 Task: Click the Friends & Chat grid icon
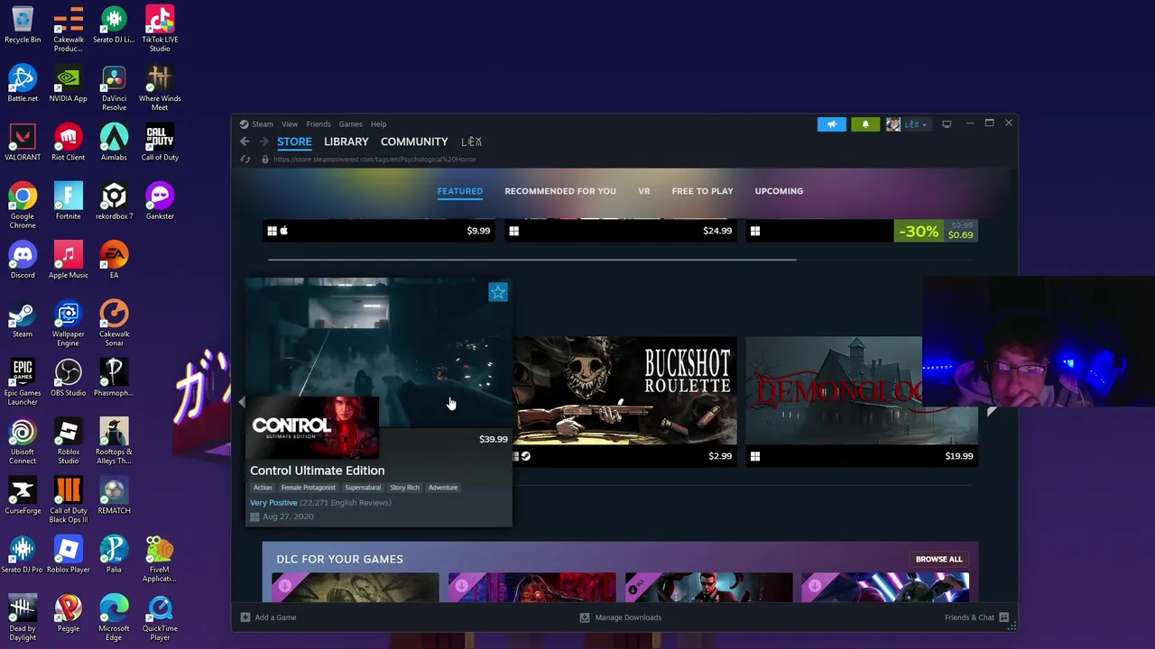[1003, 617]
